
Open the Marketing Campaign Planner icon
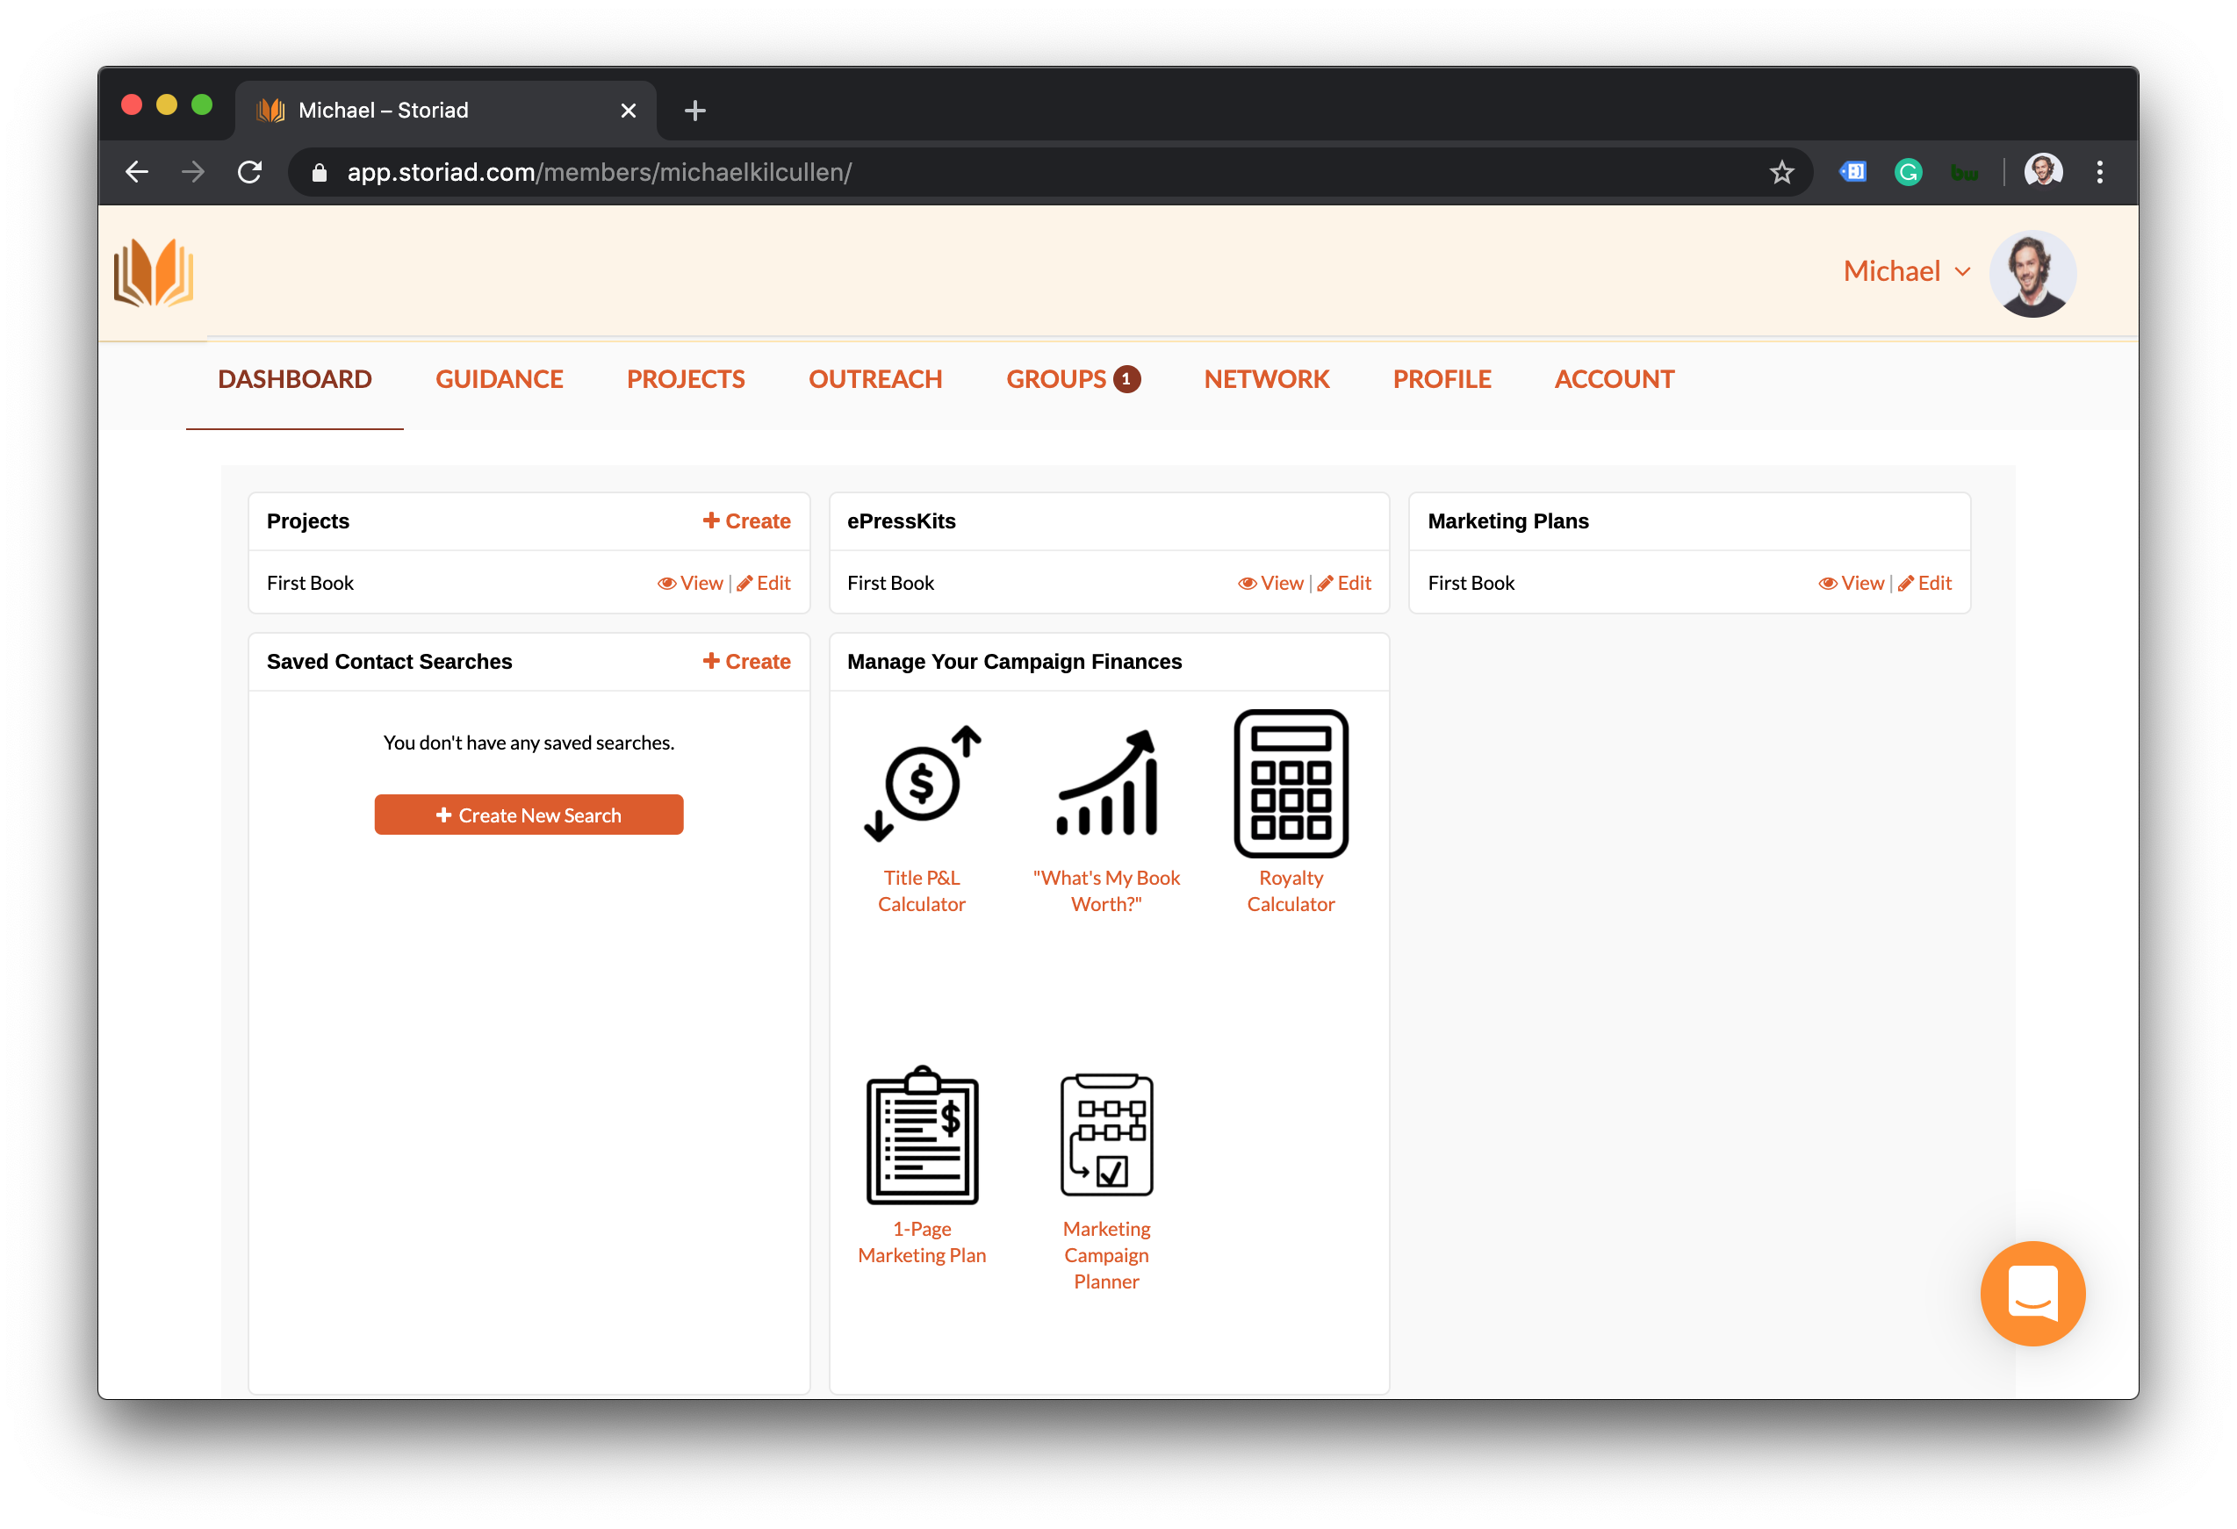(1106, 1136)
